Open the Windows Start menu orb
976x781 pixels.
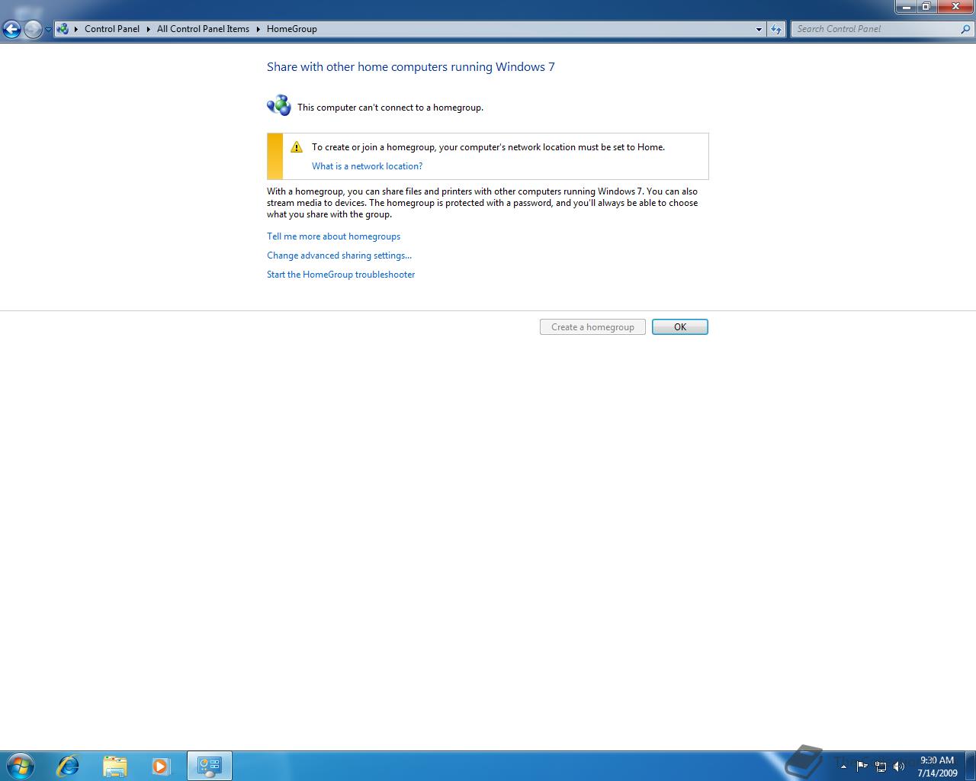[x=21, y=766]
